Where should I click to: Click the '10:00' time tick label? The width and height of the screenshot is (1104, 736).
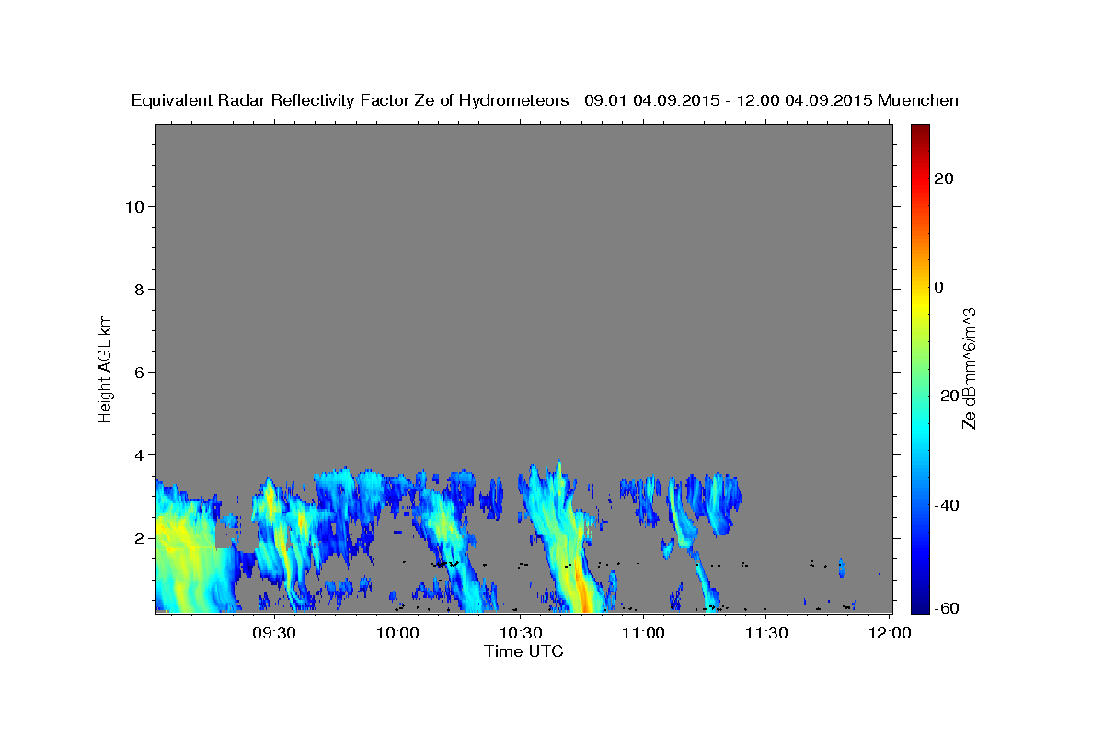(x=397, y=633)
